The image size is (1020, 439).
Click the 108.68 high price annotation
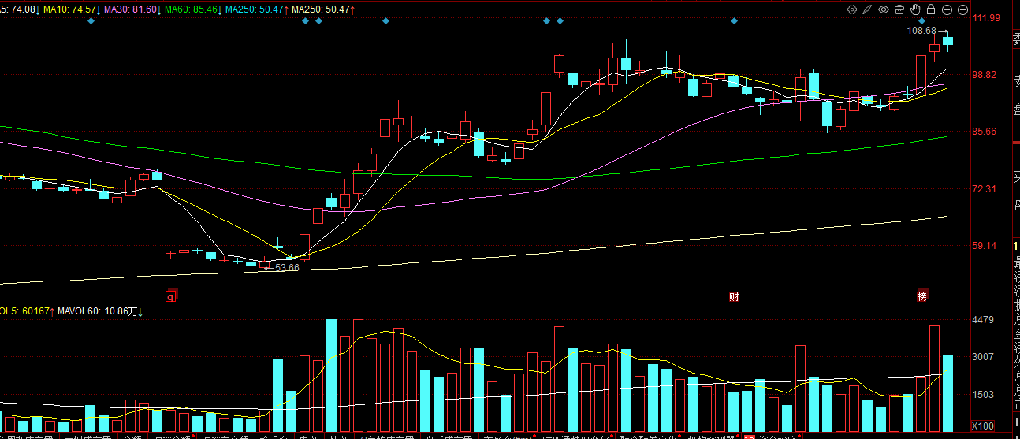click(x=921, y=31)
